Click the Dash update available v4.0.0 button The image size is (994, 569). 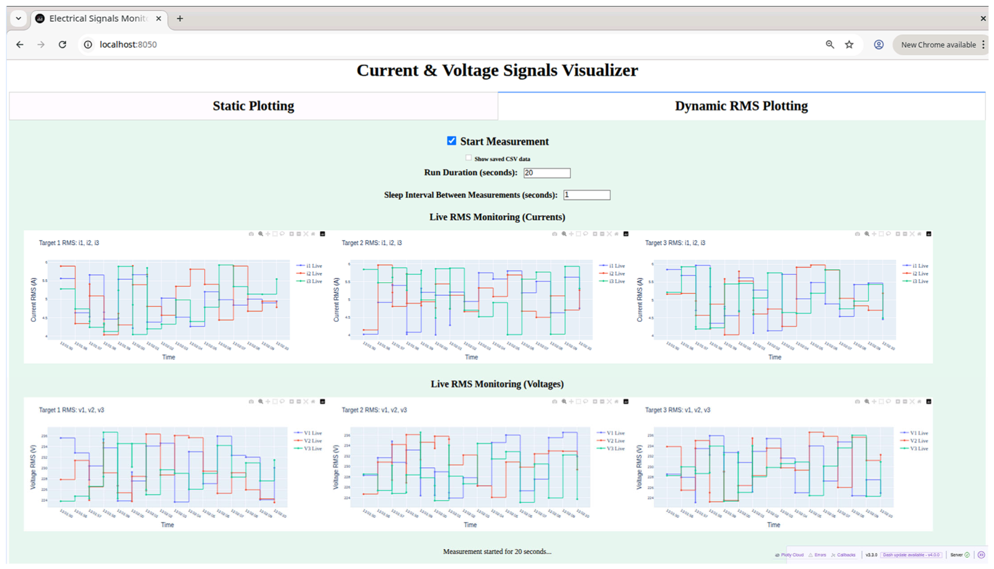click(x=911, y=555)
